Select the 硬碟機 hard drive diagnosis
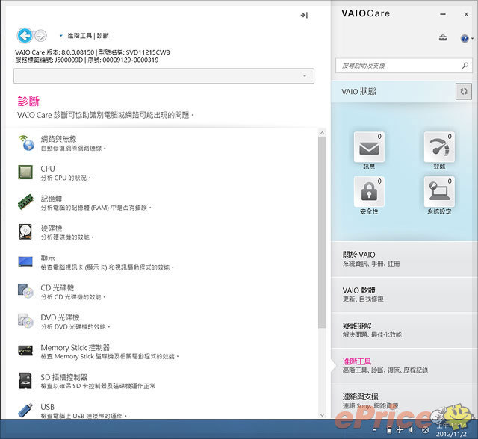Screen dimensions: 478x439 (52, 232)
